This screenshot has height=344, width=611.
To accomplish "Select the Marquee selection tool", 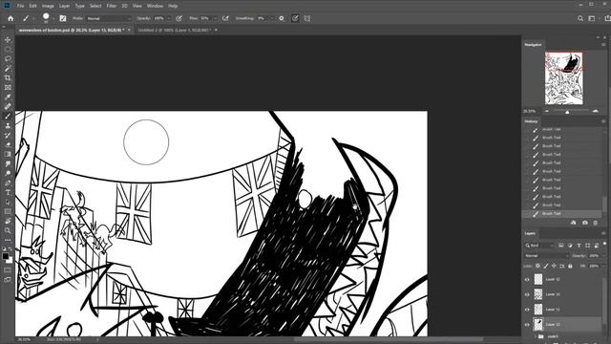I will tap(8, 49).
